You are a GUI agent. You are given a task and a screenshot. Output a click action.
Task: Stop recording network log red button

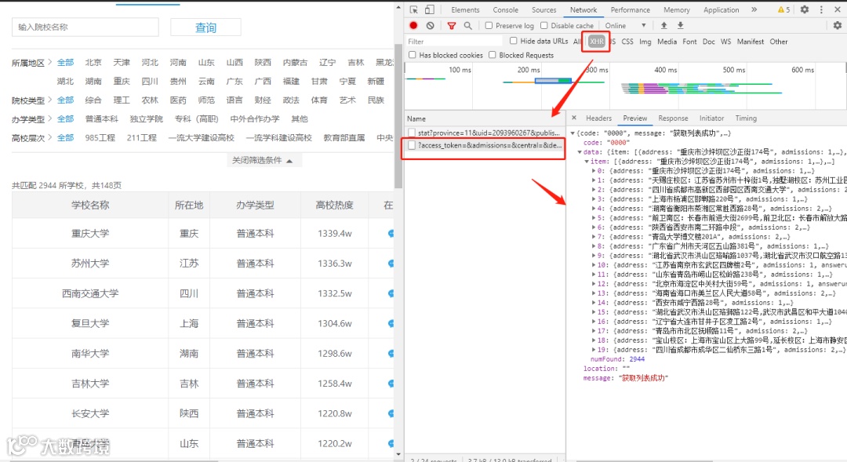414,25
